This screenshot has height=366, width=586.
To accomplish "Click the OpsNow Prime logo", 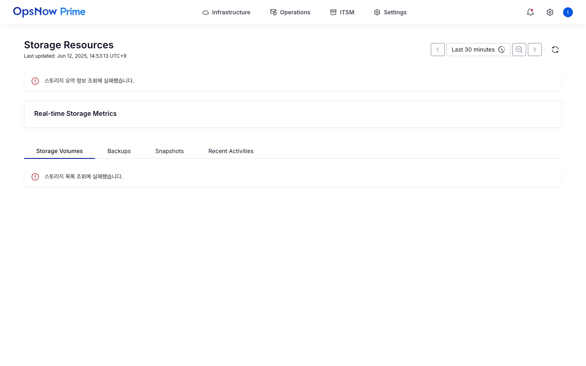I will (49, 12).
